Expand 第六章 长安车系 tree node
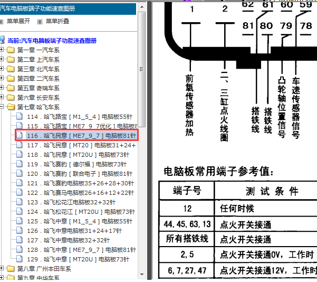Viewport: 317px width, 282px height. click(x=2, y=97)
